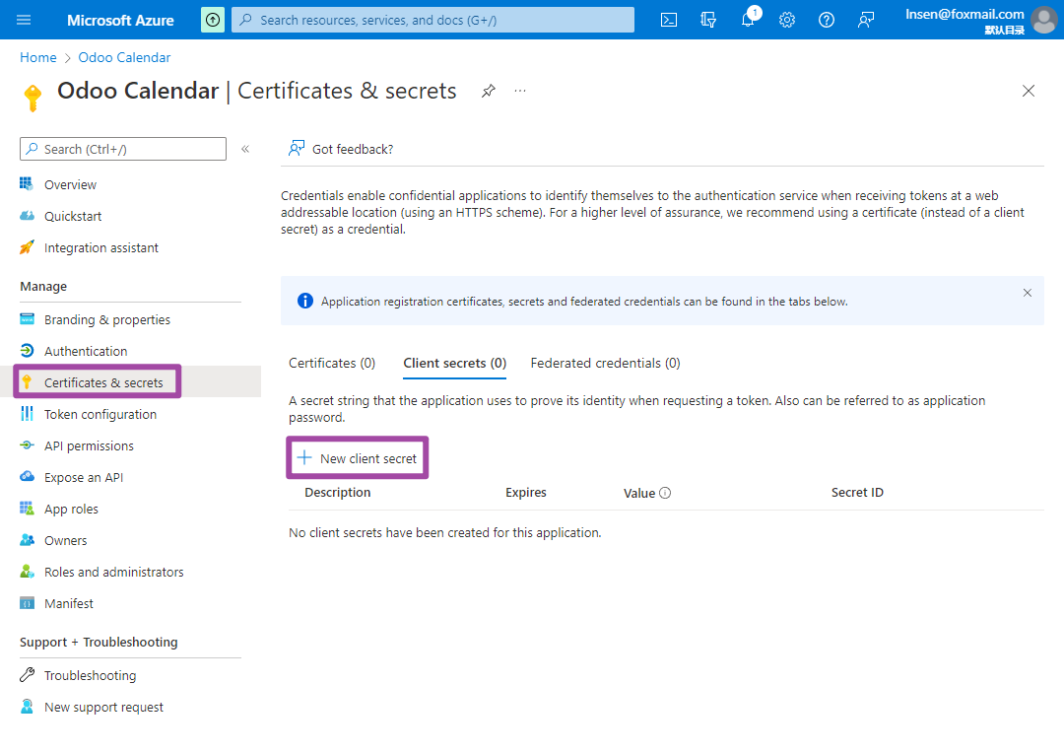Screen dimensions: 1064x752
Task: Click the info icon next to Value
Action: click(x=665, y=493)
